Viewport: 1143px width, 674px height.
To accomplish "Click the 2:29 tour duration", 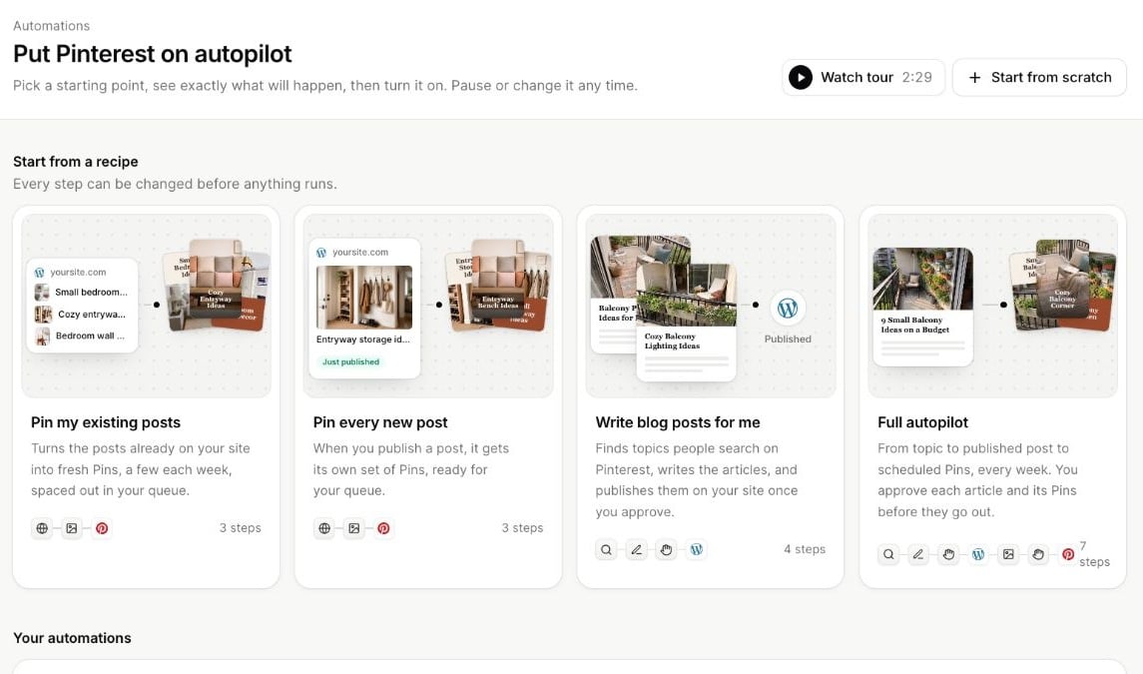I will (917, 77).
